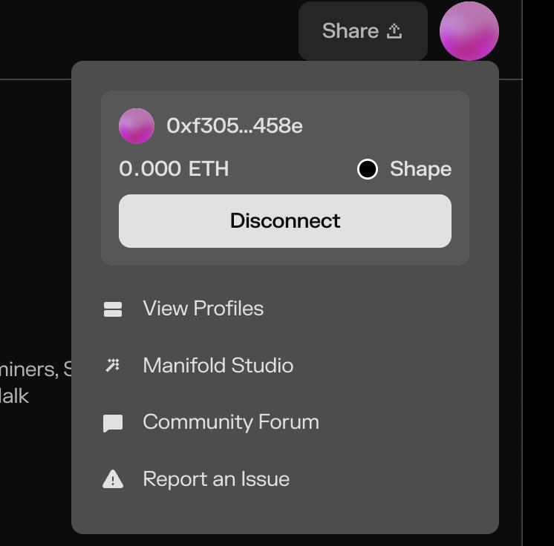This screenshot has height=546, width=554.
Task: Click the black Shape network circle icon
Action: click(368, 169)
